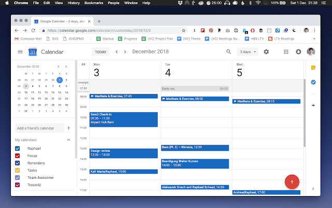Toggle the Tasks calendar checkbox
The width and height of the screenshot is (332, 208).
[18, 170]
